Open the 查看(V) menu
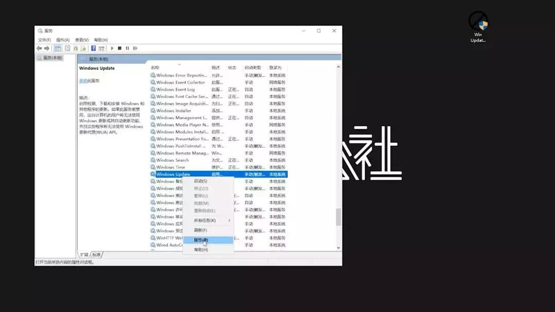The image size is (555, 312). (81, 39)
